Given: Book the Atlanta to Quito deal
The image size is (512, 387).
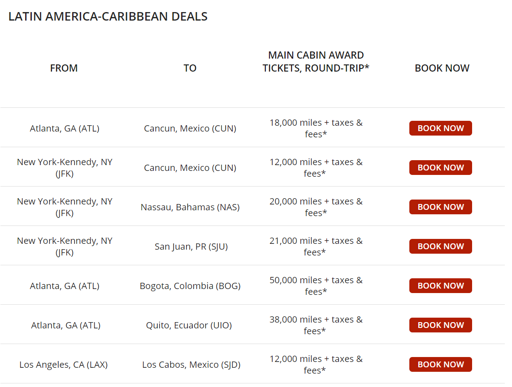Looking at the screenshot, I should [440, 325].
